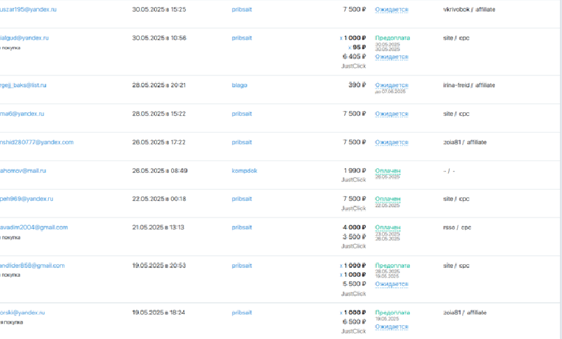Click Ожидается status for the 30.05.2025 15:25 order

[392, 10]
